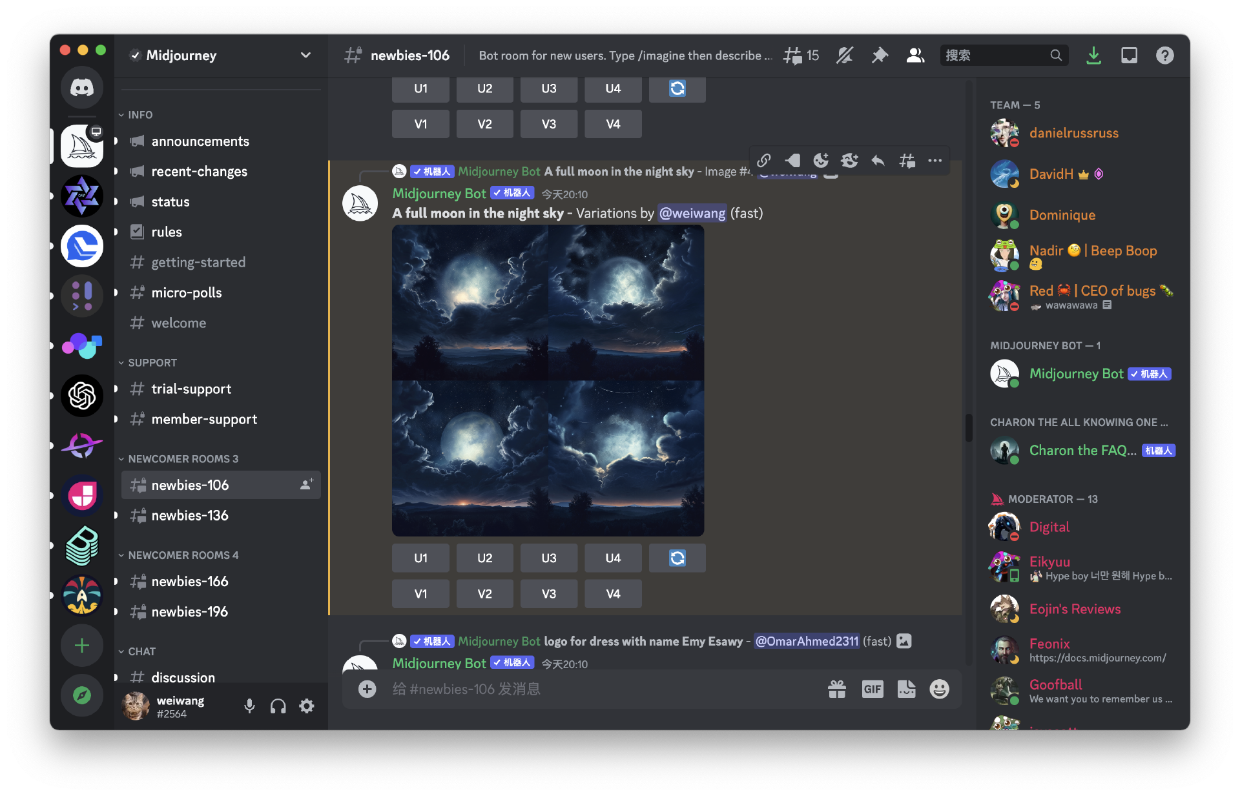Open the announcements channel

200,141
